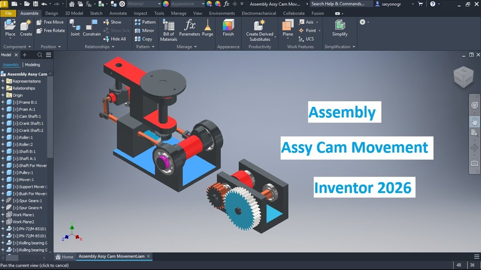This screenshot has height=270, width=481.
Task: Click Create Derived Substitutes
Action: tap(260, 30)
